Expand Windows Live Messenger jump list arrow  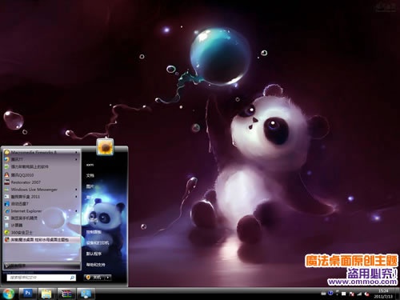pos(77,190)
